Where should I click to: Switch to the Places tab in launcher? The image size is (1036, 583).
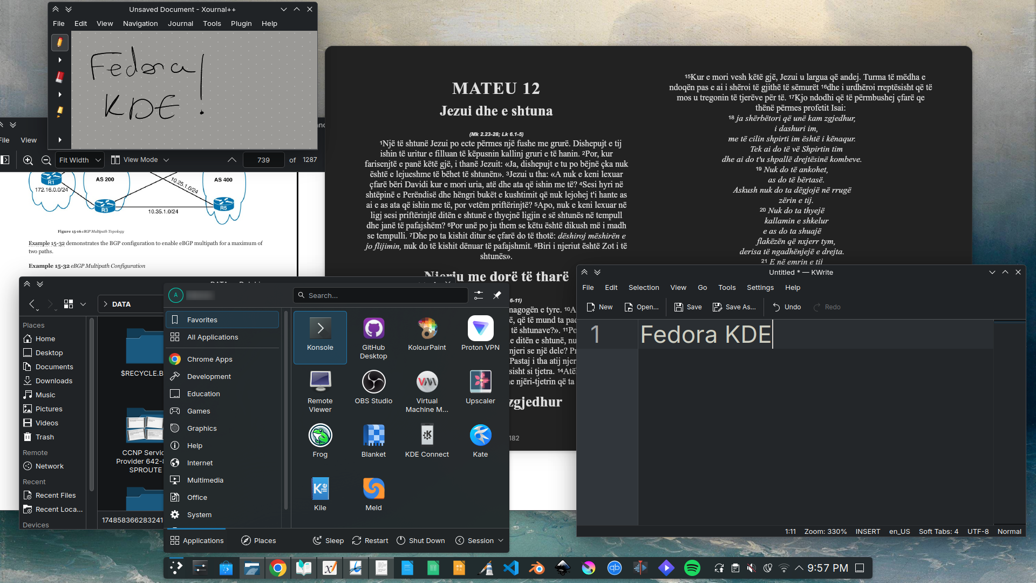point(258,541)
